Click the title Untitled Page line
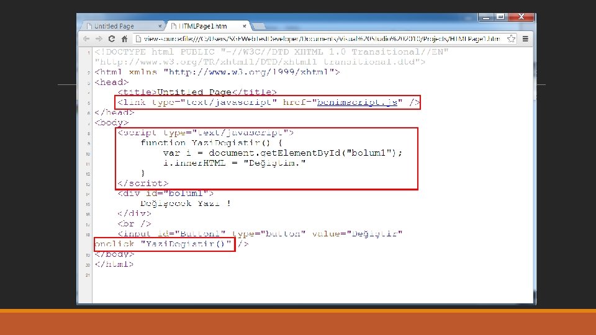The image size is (596, 335). (197, 92)
